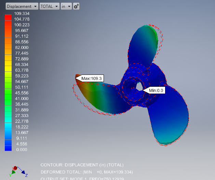Click the legend value 18.222
The width and height of the screenshot is (215, 180).
(x=22, y=127)
